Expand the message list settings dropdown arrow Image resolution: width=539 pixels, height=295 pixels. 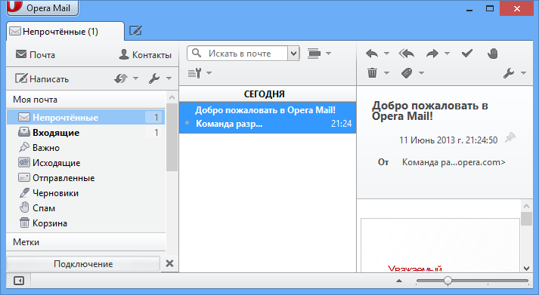click(x=209, y=73)
